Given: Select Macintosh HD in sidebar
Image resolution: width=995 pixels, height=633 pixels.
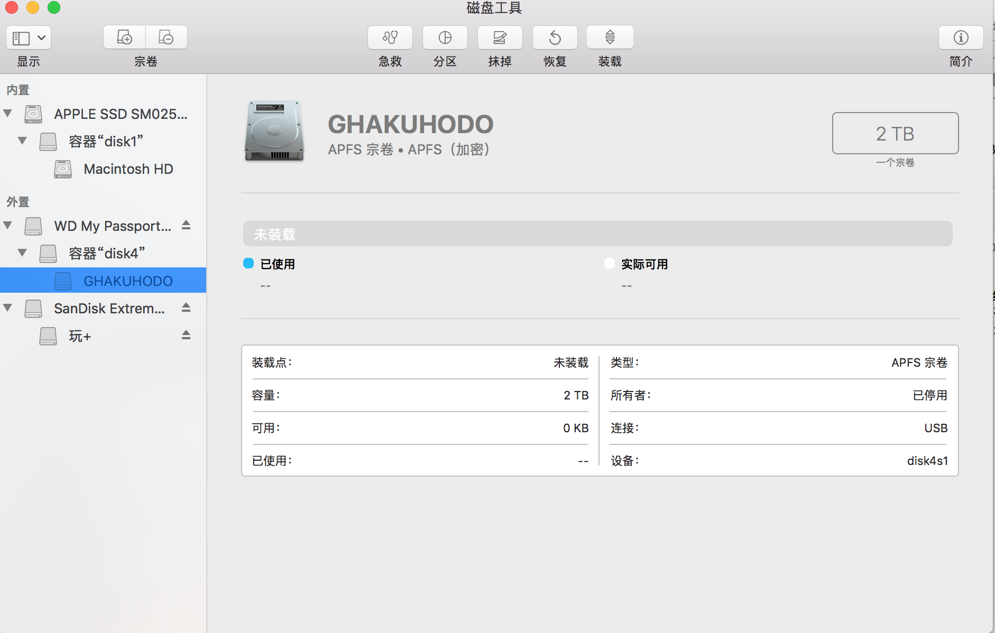Looking at the screenshot, I should tap(128, 169).
